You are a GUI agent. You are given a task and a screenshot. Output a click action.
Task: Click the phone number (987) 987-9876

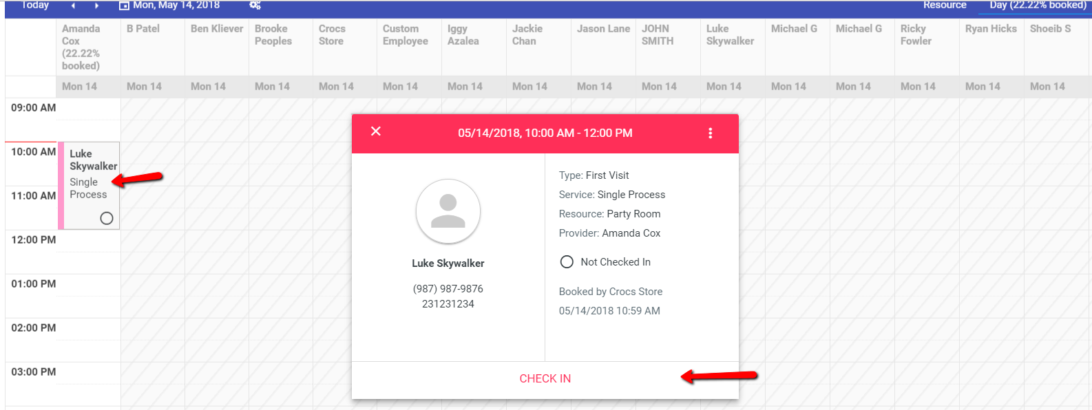448,289
